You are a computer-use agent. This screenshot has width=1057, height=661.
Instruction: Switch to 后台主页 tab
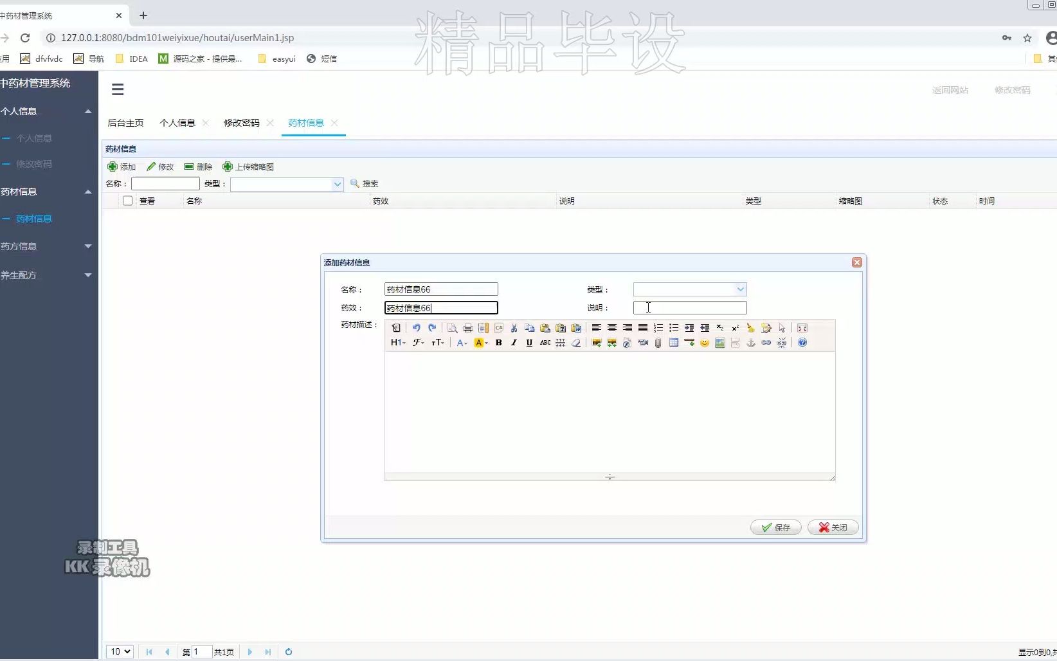[x=125, y=123]
